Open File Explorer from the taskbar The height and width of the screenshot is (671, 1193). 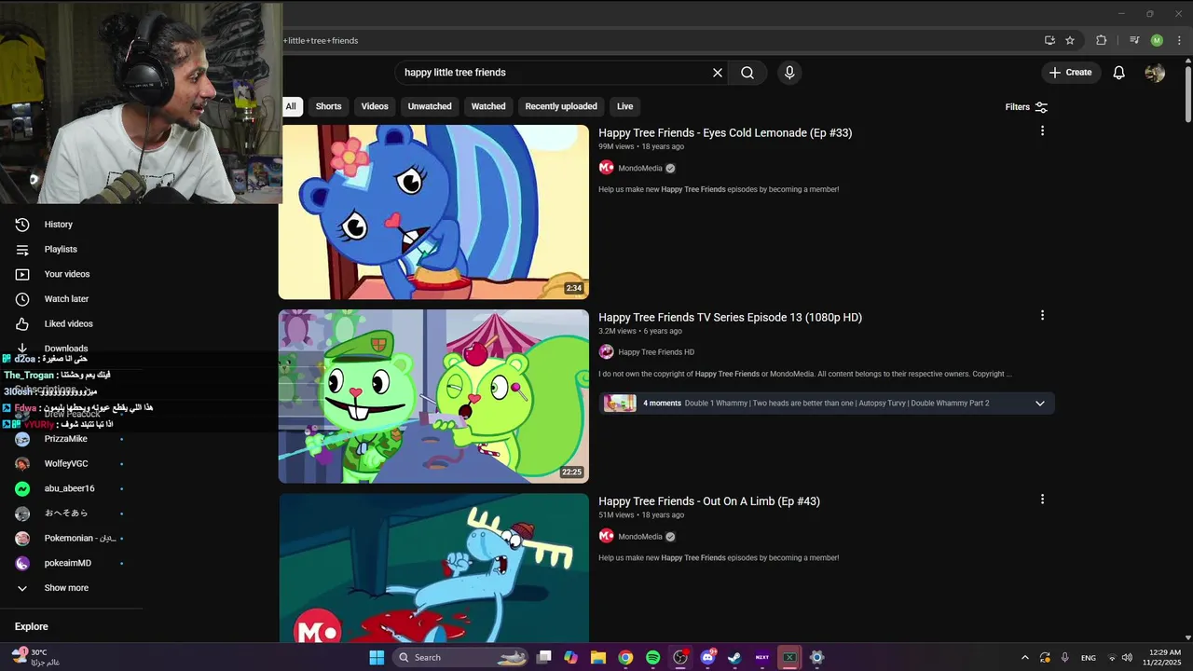[x=598, y=657]
